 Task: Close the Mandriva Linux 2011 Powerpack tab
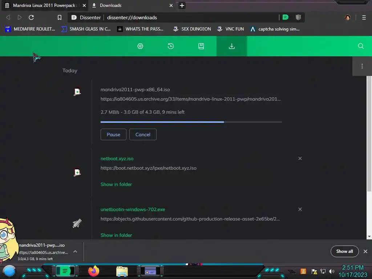click(x=84, y=5)
